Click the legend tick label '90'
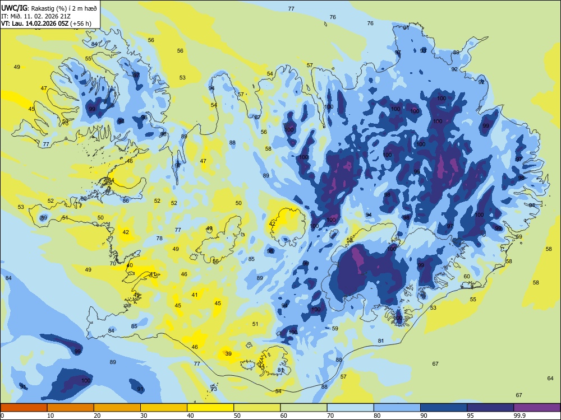This screenshot has height=420, width=561. tap(424, 416)
